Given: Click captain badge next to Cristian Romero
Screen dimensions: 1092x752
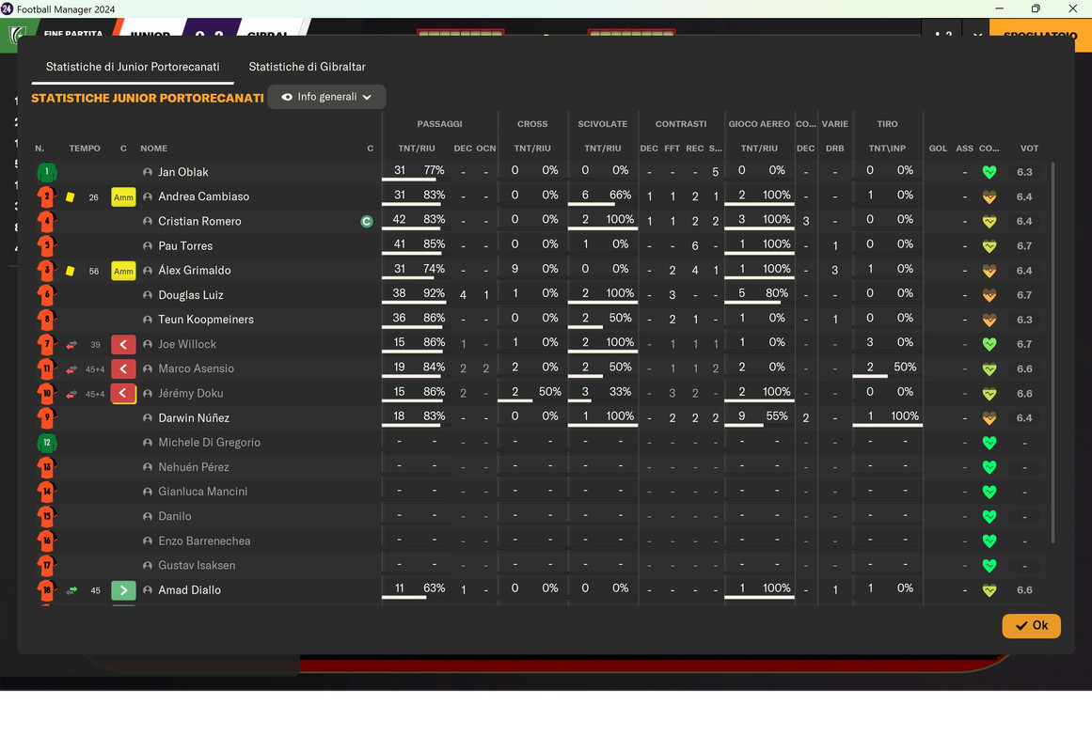Looking at the screenshot, I should [x=367, y=222].
